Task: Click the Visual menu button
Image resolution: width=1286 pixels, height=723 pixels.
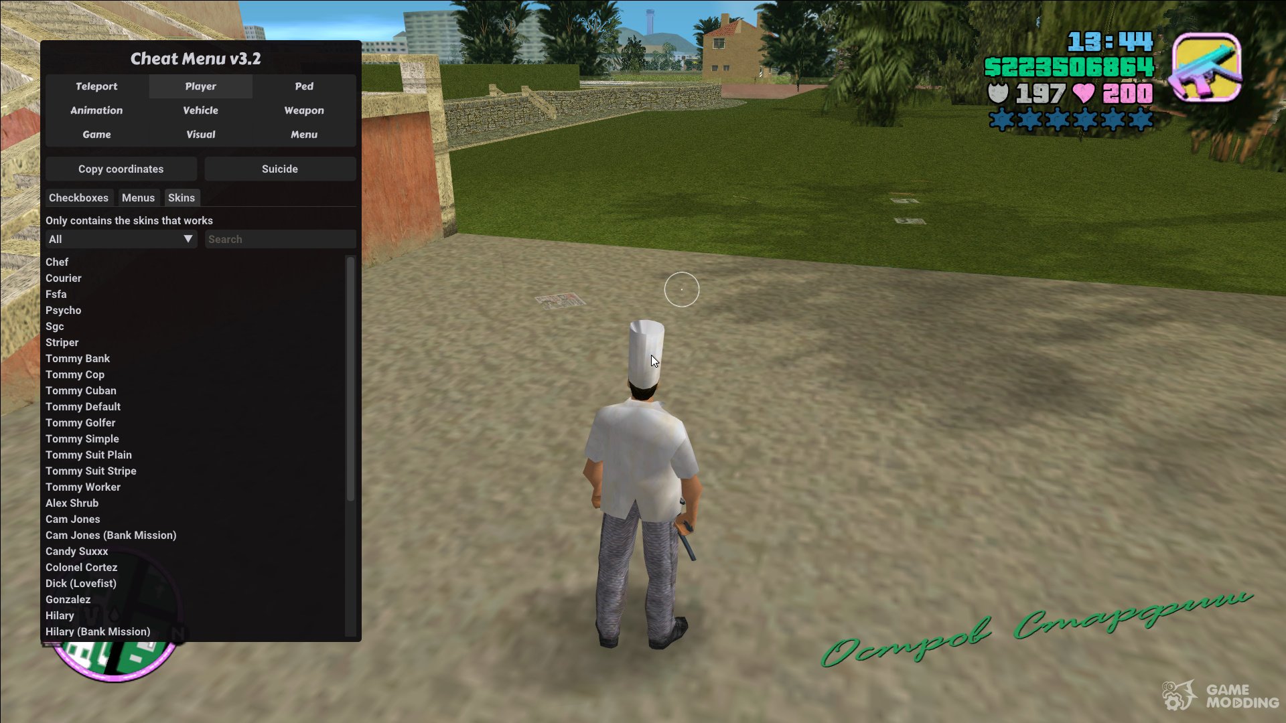Action: coord(199,133)
